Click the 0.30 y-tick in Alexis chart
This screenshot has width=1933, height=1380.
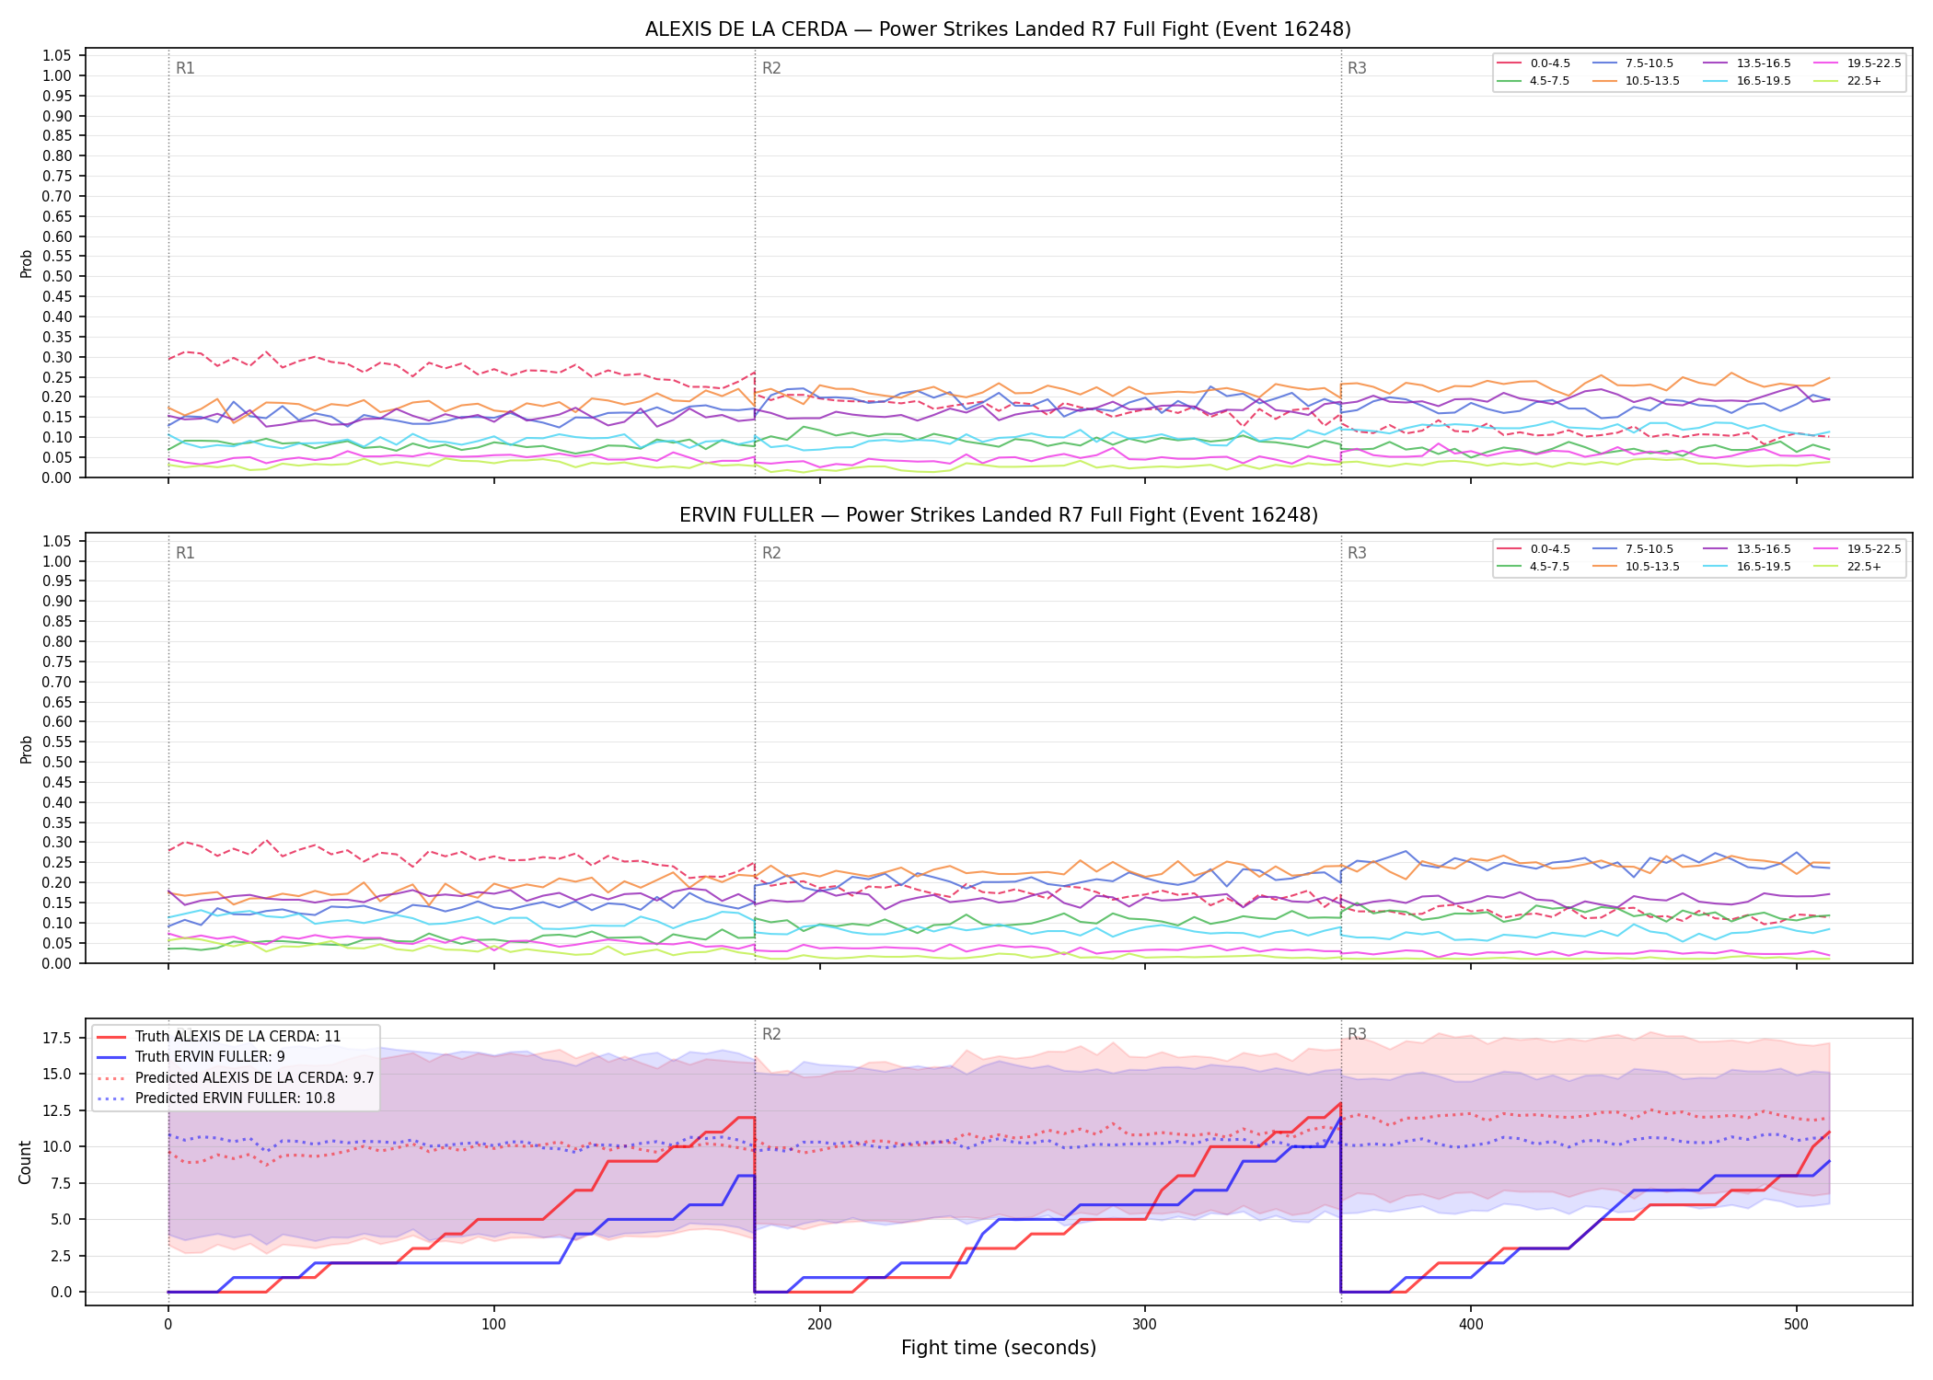coord(58,357)
